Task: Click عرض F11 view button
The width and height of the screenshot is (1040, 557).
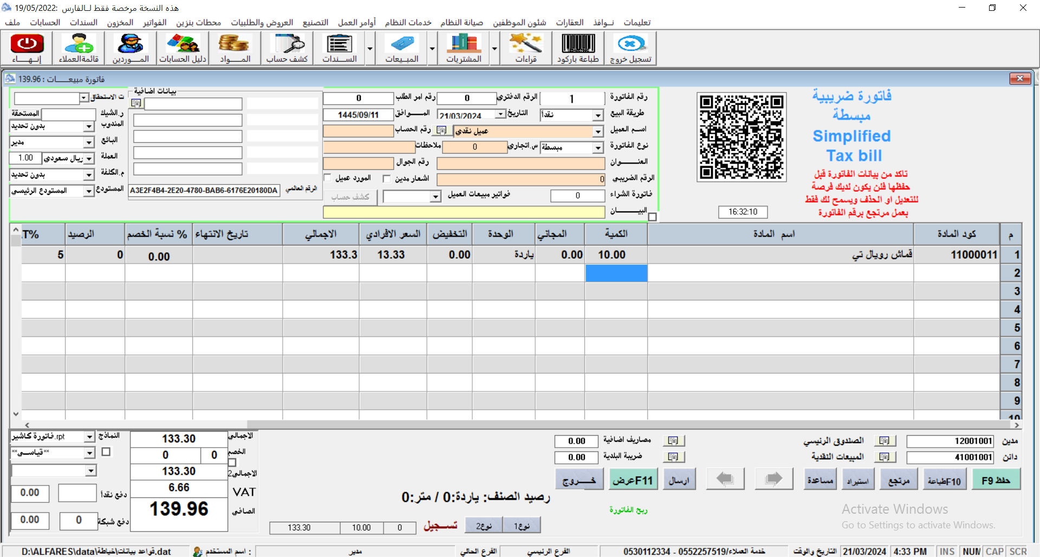Action: click(633, 480)
